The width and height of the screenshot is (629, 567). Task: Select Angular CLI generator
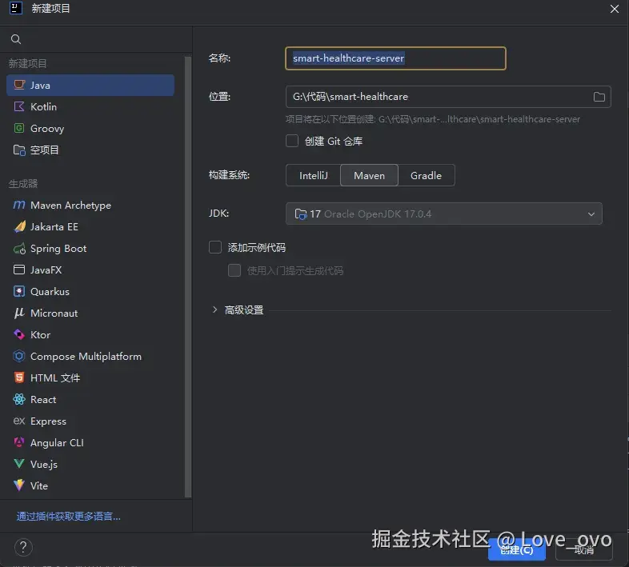(x=90, y=443)
